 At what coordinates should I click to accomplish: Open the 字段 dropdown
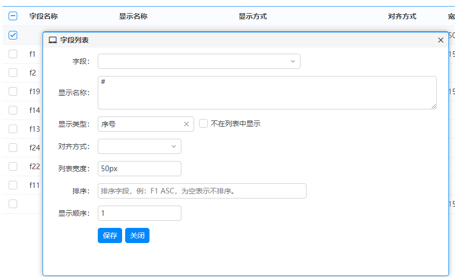[199, 61]
